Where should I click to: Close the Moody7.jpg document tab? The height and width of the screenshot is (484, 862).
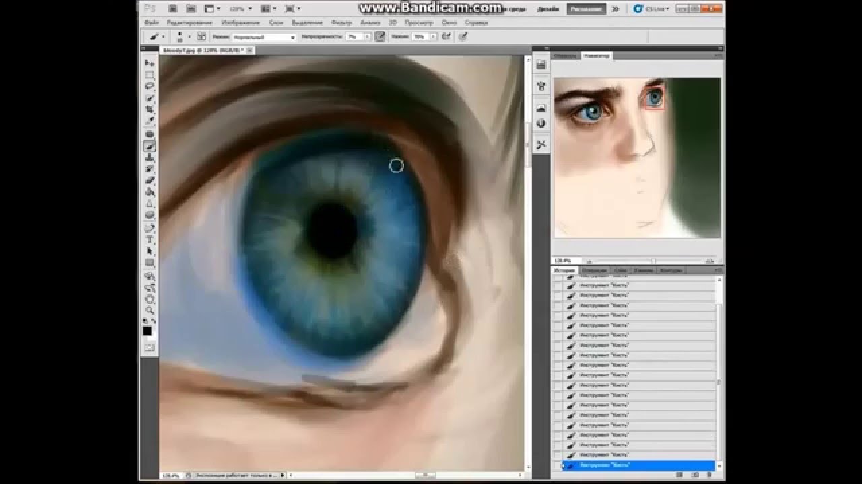pos(250,50)
